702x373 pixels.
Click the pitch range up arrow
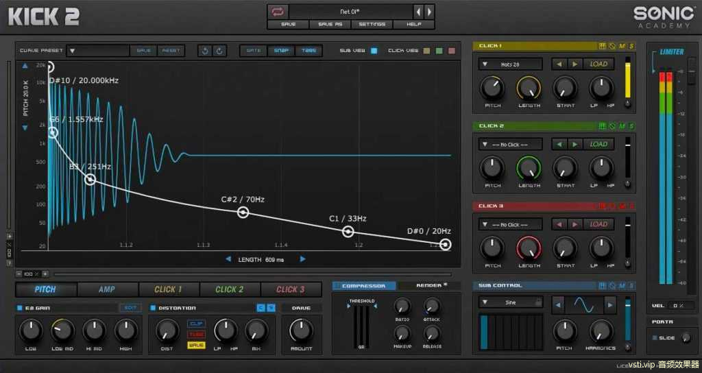click(25, 66)
